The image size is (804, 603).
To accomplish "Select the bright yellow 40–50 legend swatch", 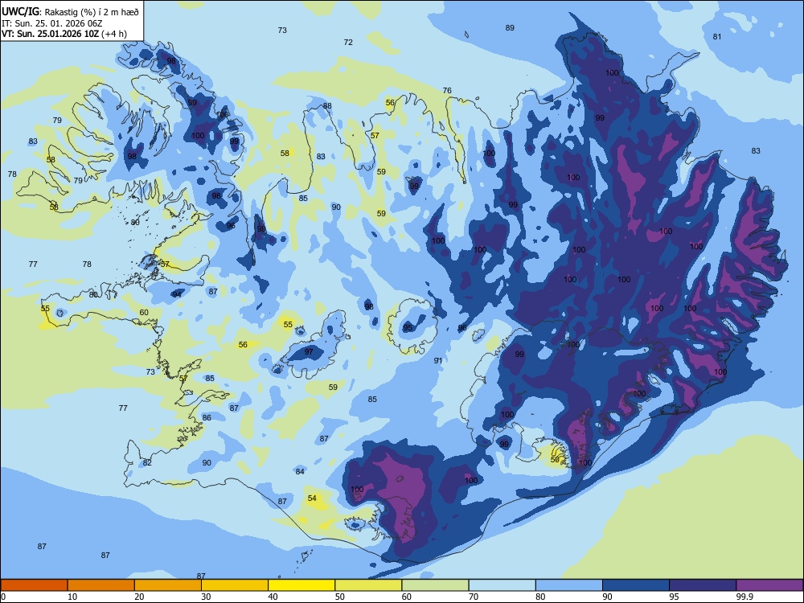I will coord(301,585).
